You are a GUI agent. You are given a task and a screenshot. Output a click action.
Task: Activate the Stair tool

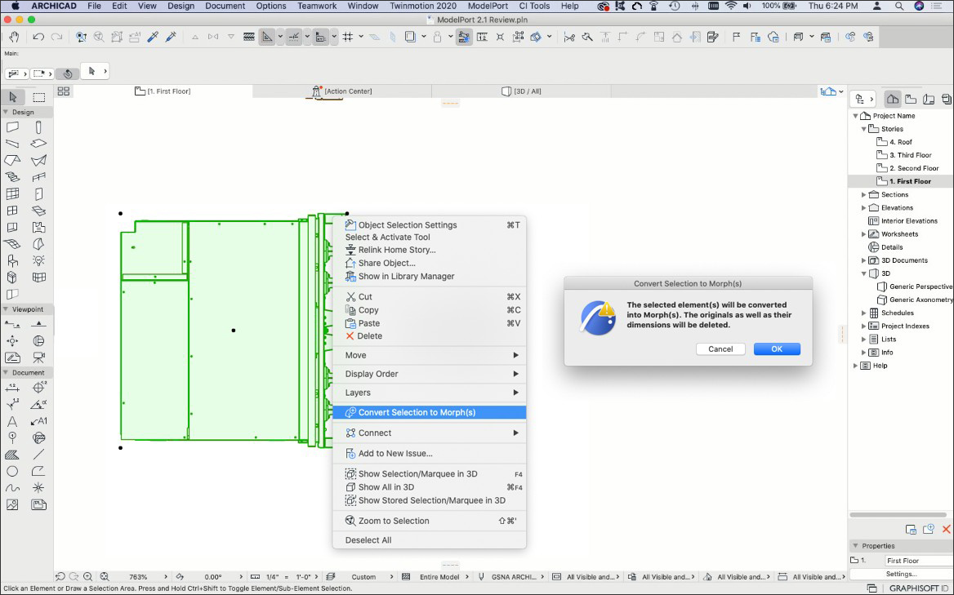click(x=12, y=177)
